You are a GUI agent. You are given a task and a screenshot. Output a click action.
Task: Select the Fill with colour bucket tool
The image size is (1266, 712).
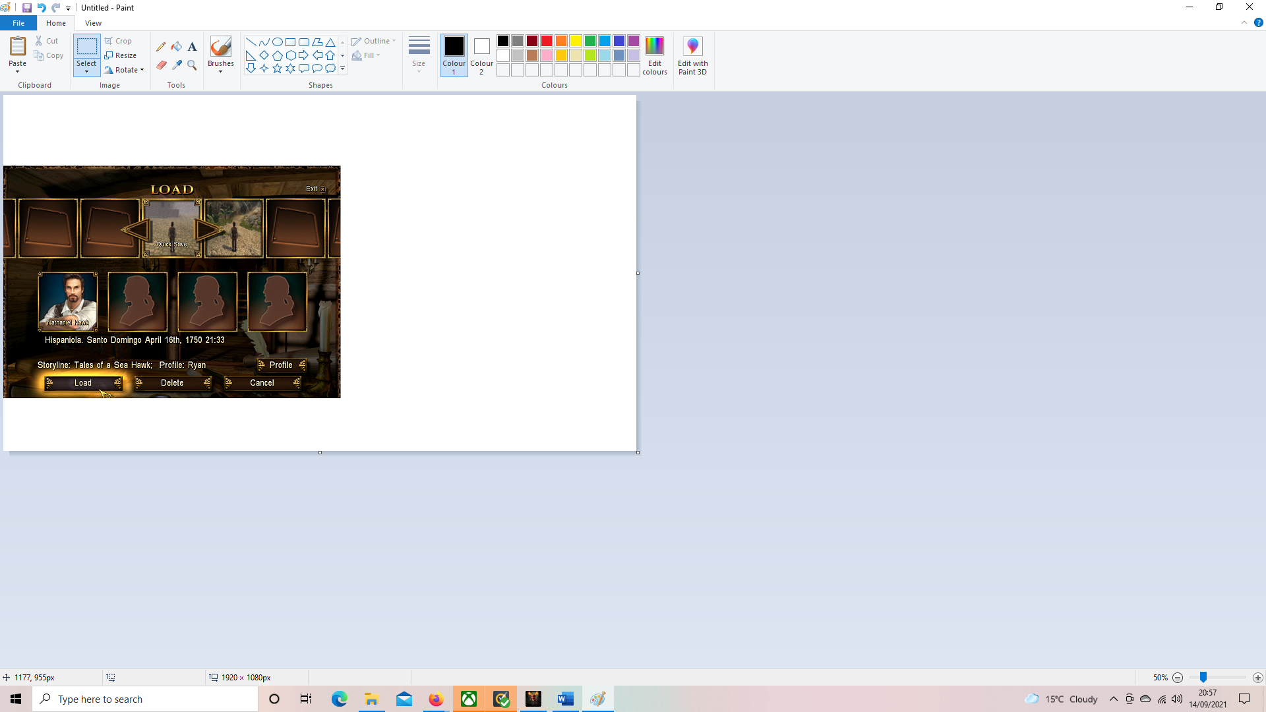click(177, 47)
